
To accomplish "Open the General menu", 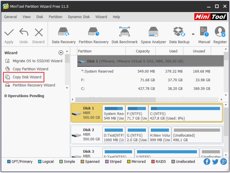I will pos(10,17).
